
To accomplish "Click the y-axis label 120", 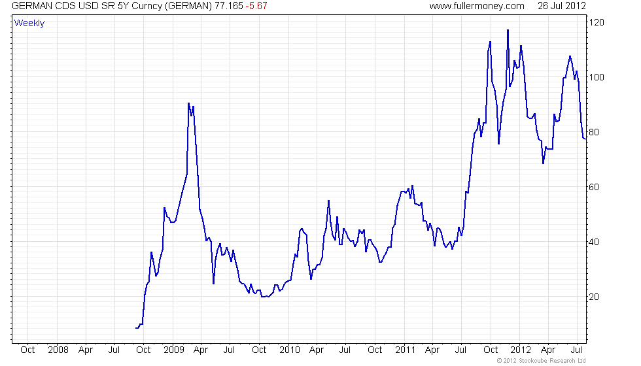I will [596, 22].
